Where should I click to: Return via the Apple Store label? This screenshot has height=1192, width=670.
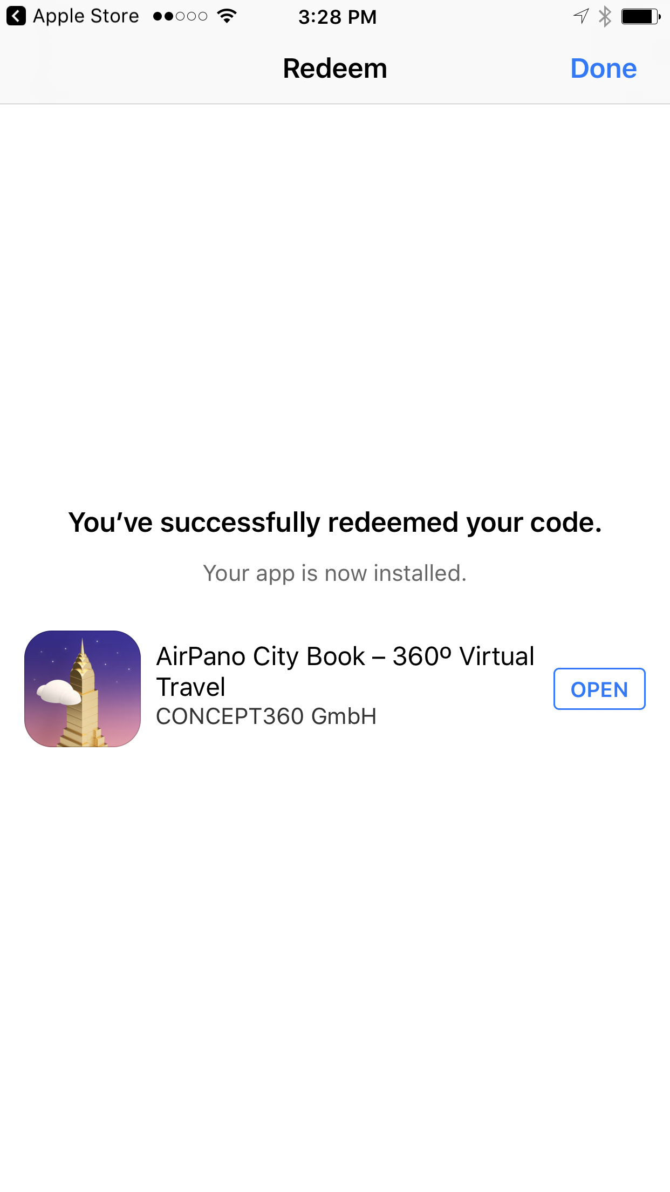click(x=86, y=16)
